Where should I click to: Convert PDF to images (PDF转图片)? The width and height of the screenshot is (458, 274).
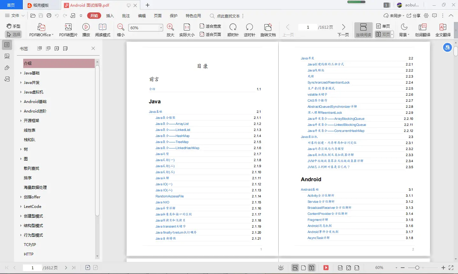pyautogui.click(x=68, y=30)
